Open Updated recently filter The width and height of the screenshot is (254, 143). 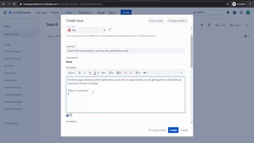[x=13, y=109]
